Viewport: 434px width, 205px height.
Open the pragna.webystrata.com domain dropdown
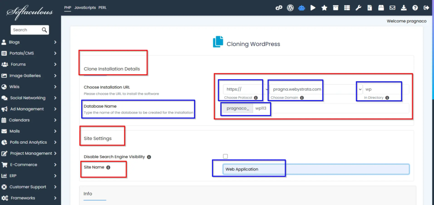pyautogui.click(x=316, y=89)
